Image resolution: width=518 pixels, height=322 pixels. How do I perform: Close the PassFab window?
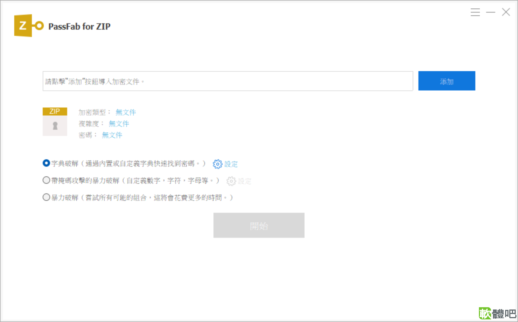tap(506, 12)
